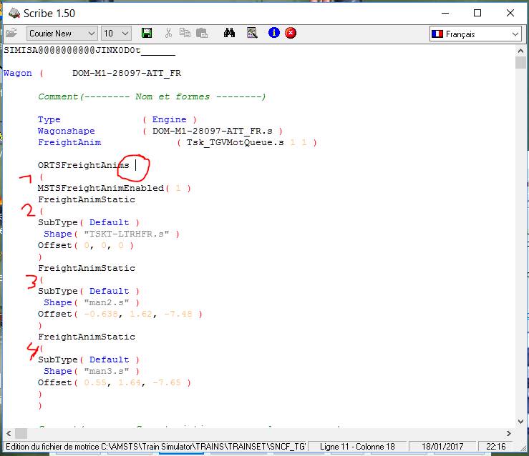529x456 pixels.
Task: Click the scissors cut icon
Action: point(168,33)
